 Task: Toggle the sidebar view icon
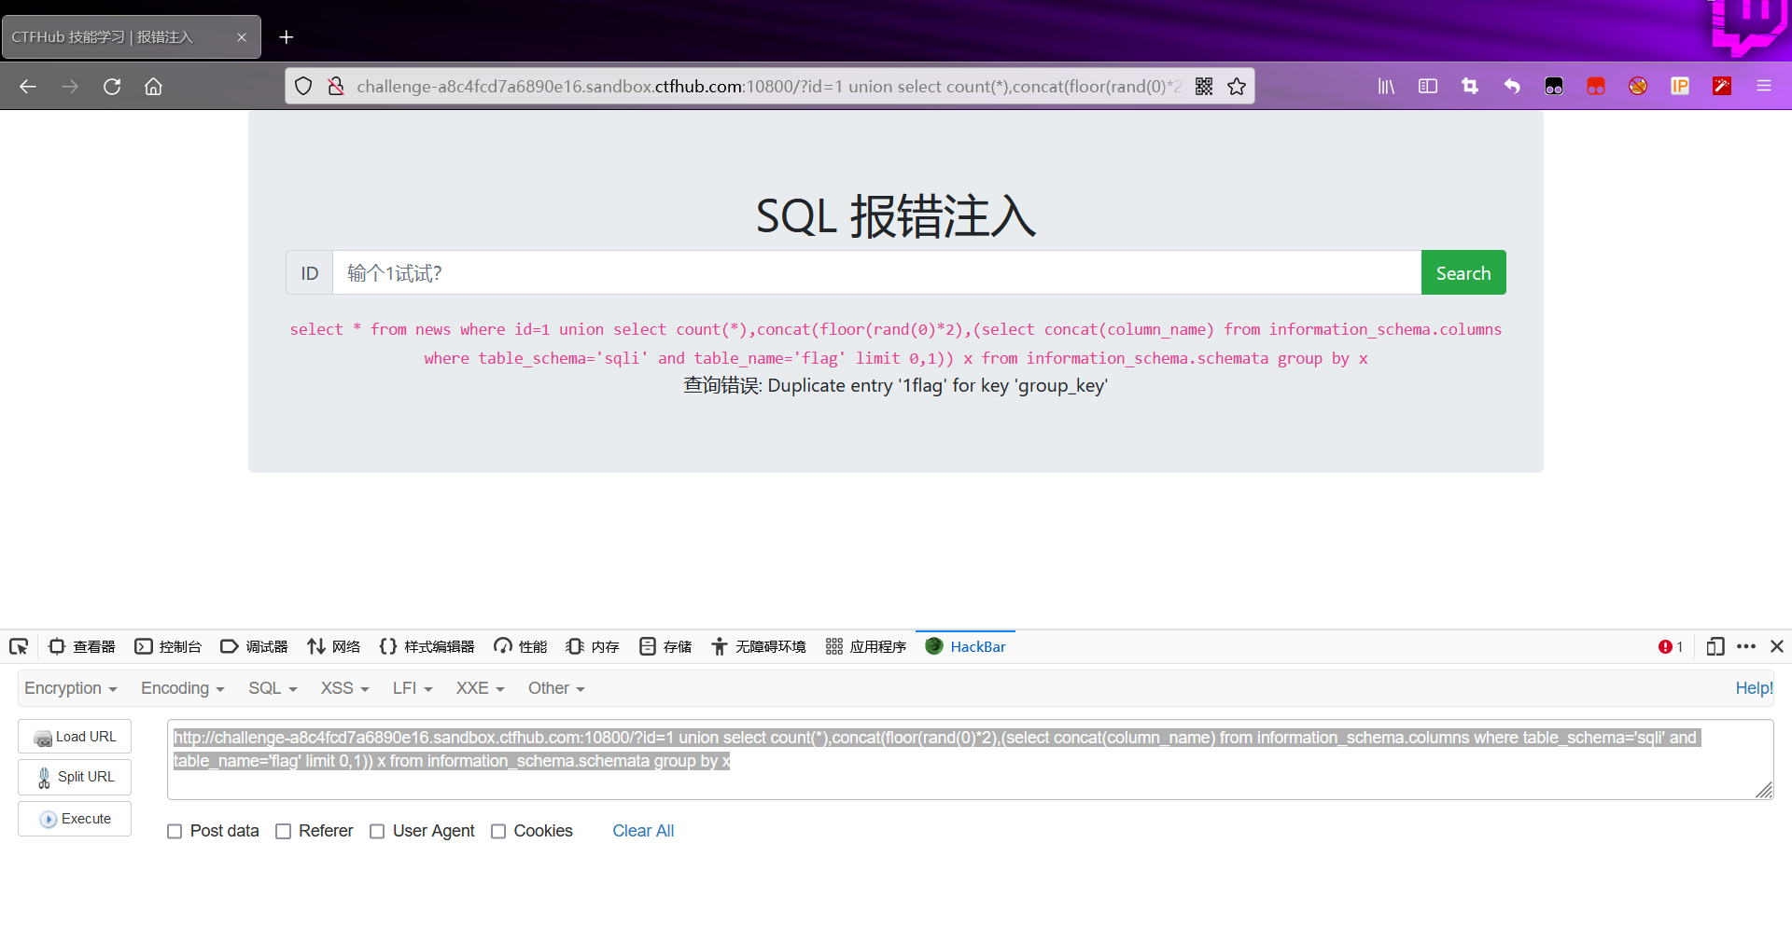(1428, 87)
